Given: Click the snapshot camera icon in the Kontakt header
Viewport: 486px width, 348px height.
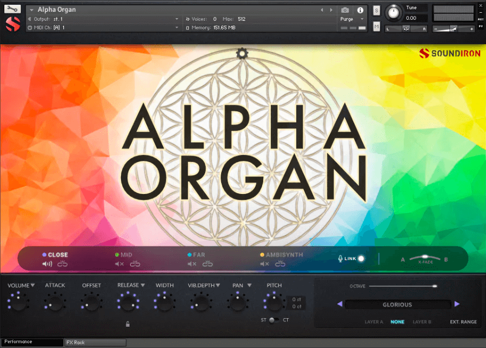Looking at the screenshot, I should (x=345, y=9).
